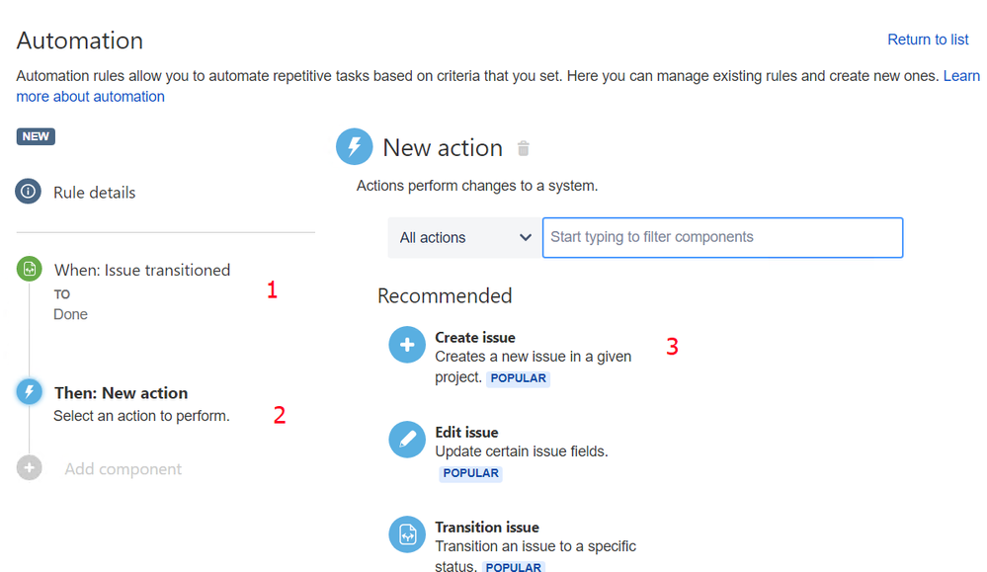Click the Create issue plus icon

click(407, 345)
